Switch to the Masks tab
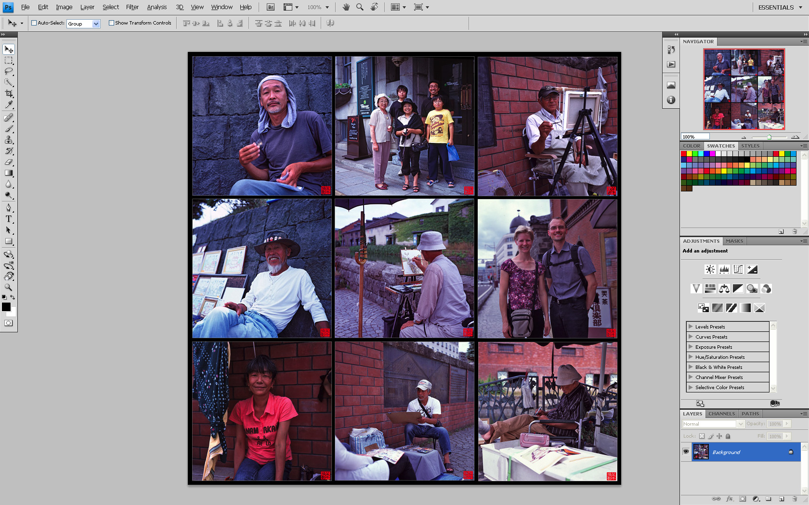The height and width of the screenshot is (505, 809). [x=734, y=241]
